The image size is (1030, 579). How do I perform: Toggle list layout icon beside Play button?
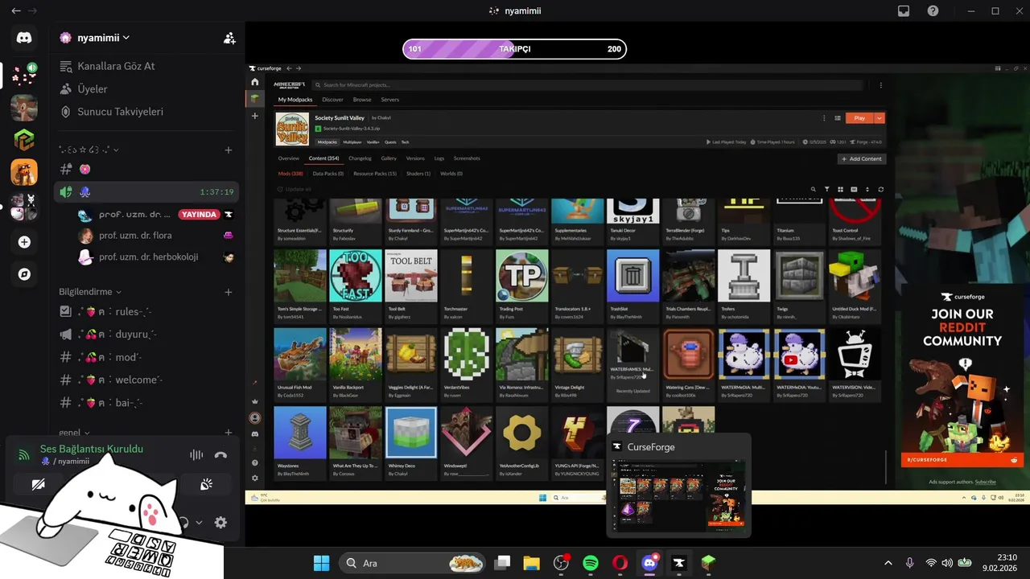click(838, 118)
